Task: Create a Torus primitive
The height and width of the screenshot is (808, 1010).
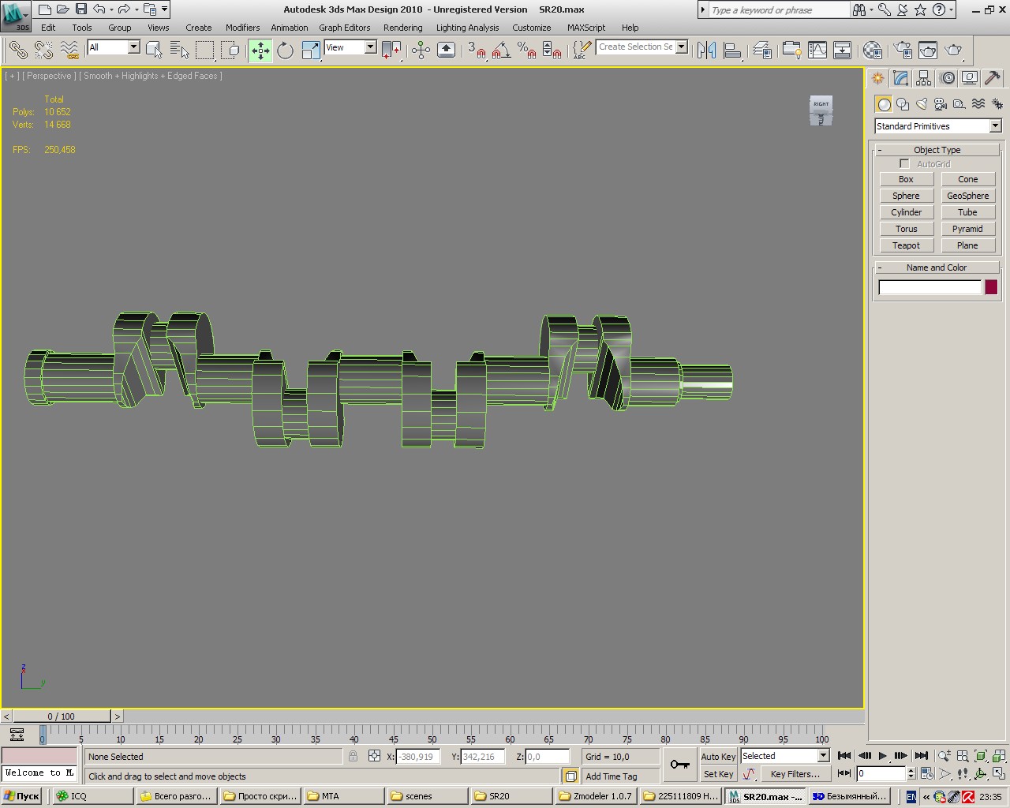Action: 906,230
